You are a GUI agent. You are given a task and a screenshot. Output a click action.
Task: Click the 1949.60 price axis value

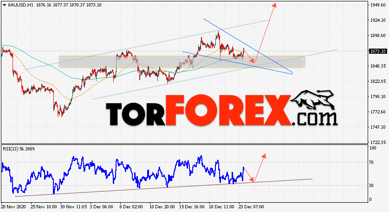(378, 5)
